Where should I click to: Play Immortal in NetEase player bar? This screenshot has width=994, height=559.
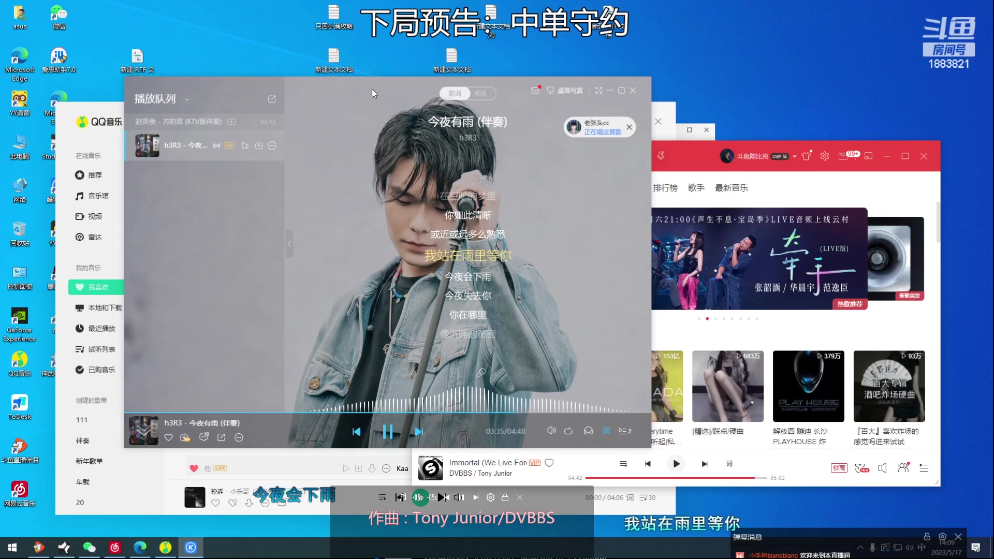coord(676,464)
